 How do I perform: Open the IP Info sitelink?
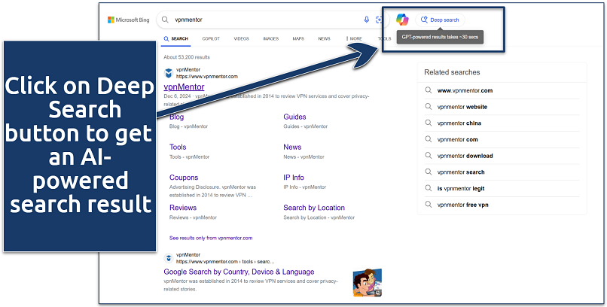(294, 178)
